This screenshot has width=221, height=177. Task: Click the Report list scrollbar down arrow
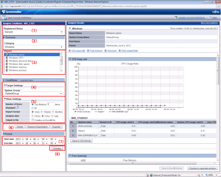(x=61, y=70)
